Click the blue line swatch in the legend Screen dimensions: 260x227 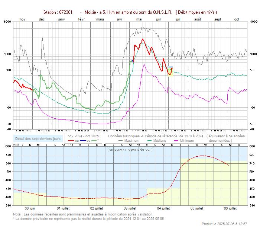(82, 141)
